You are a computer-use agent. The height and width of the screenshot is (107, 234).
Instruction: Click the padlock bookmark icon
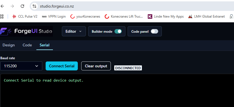[x=231, y=16]
